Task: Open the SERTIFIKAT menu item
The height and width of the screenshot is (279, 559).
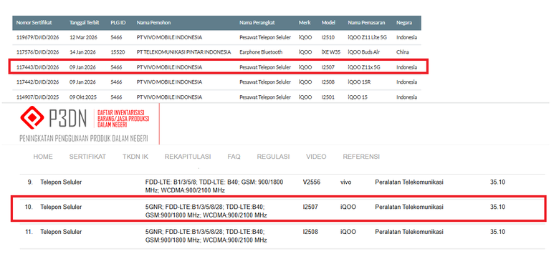Action: pos(87,157)
